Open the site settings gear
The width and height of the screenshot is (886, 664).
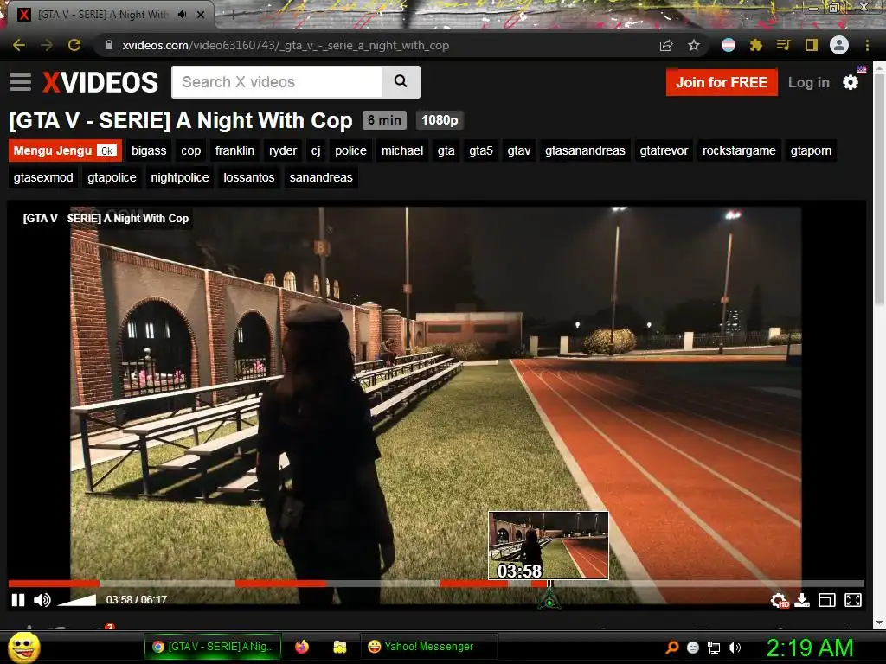tap(851, 82)
